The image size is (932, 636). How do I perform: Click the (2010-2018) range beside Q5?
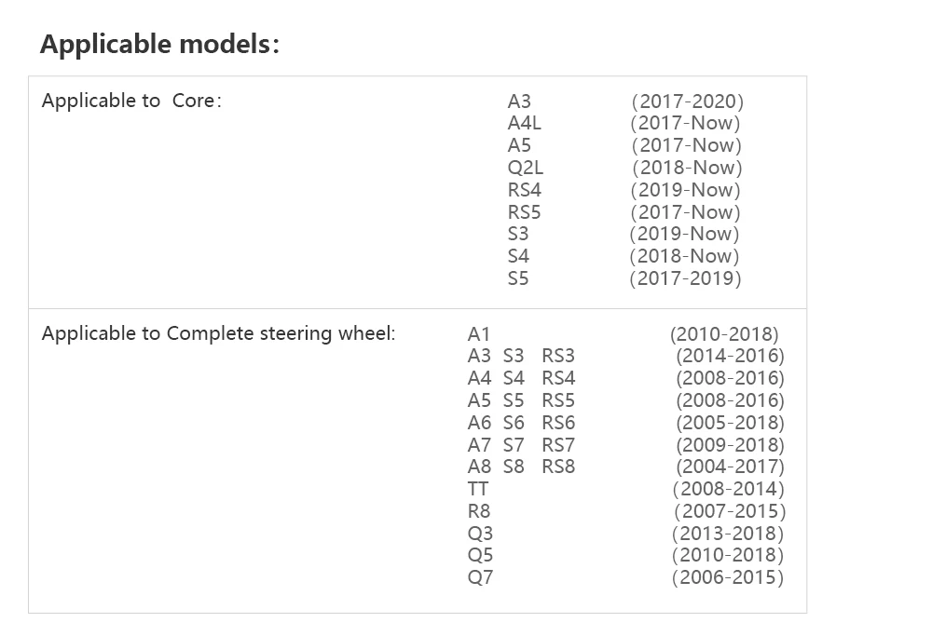coord(728,555)
